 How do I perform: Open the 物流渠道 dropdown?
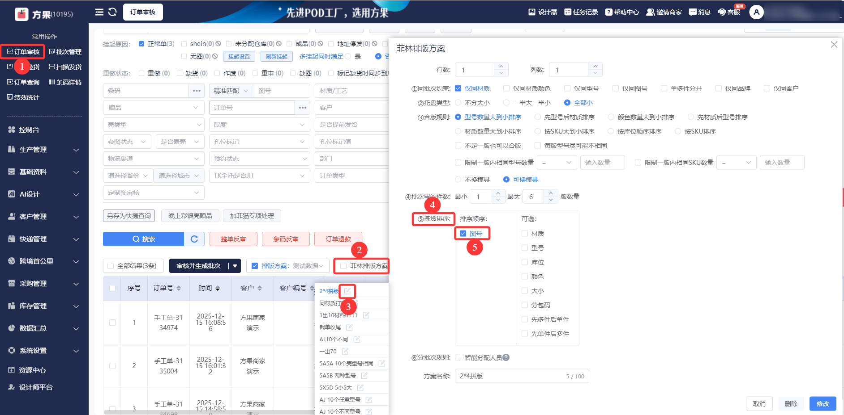point(154,159)
